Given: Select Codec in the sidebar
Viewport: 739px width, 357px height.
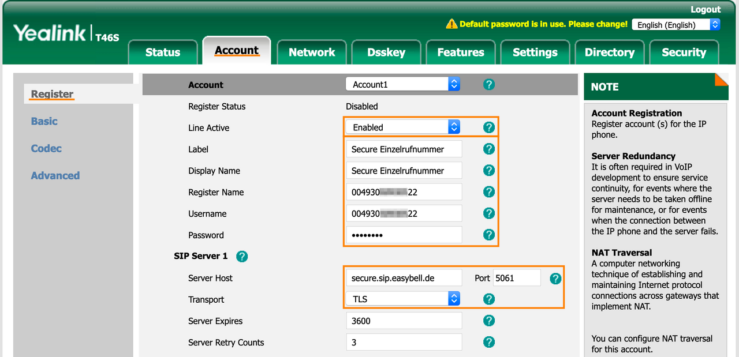Looking at the screenshot, I should (46, 148).
